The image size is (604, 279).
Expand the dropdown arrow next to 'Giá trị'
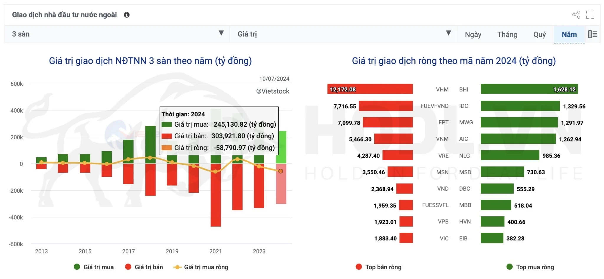pyautogui.click(x=448, y=34)
